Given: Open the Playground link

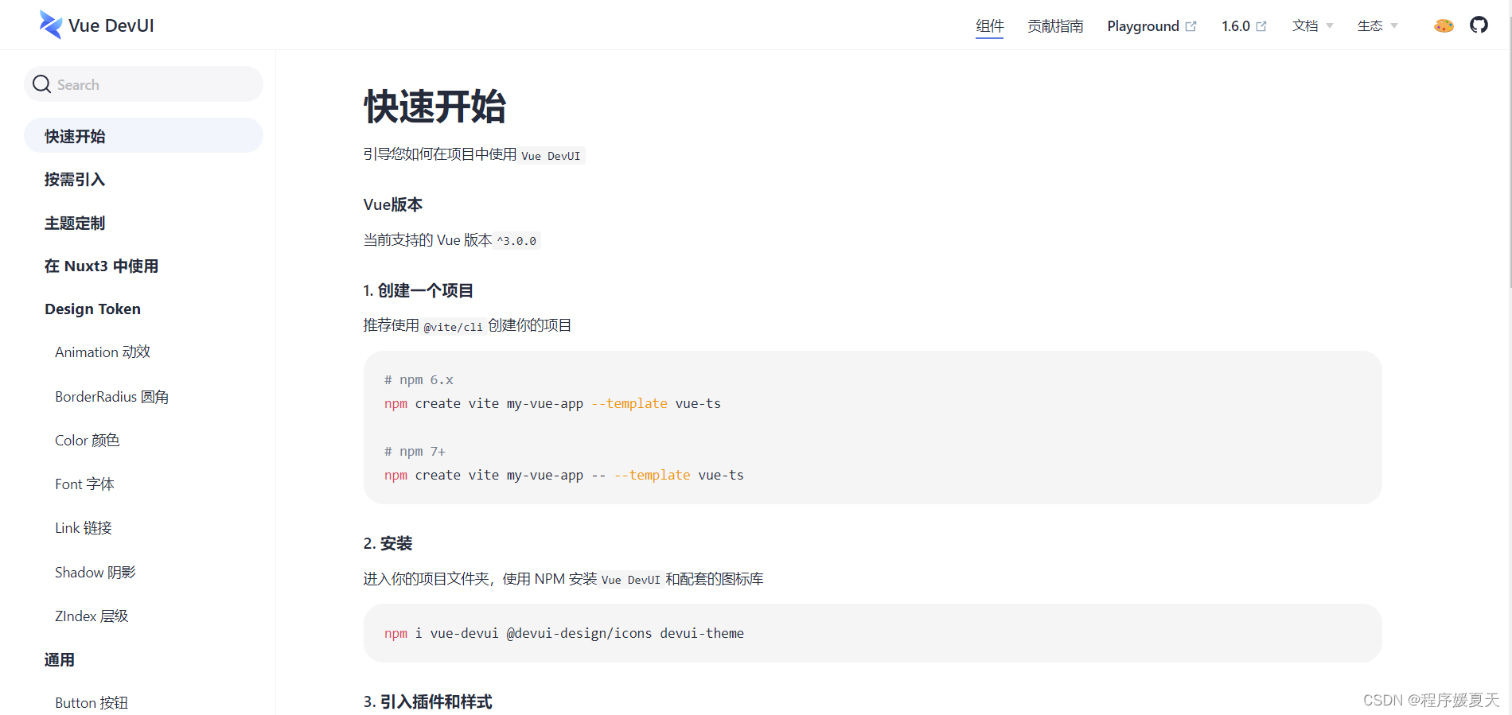Looking at the screenshot, I should pyautogui.click(x=1143, y=26).
